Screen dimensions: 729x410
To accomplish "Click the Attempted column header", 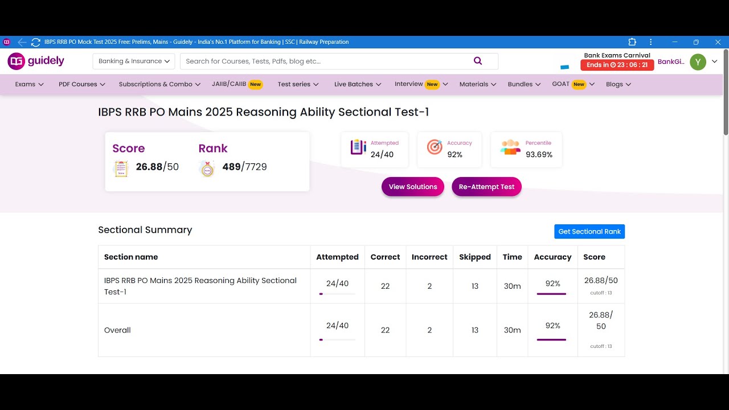I will [337, 257].
